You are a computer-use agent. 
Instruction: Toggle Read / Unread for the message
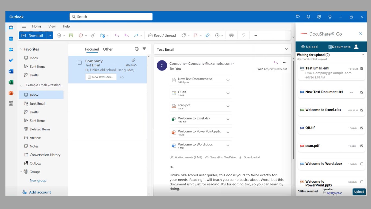point(162,35)
